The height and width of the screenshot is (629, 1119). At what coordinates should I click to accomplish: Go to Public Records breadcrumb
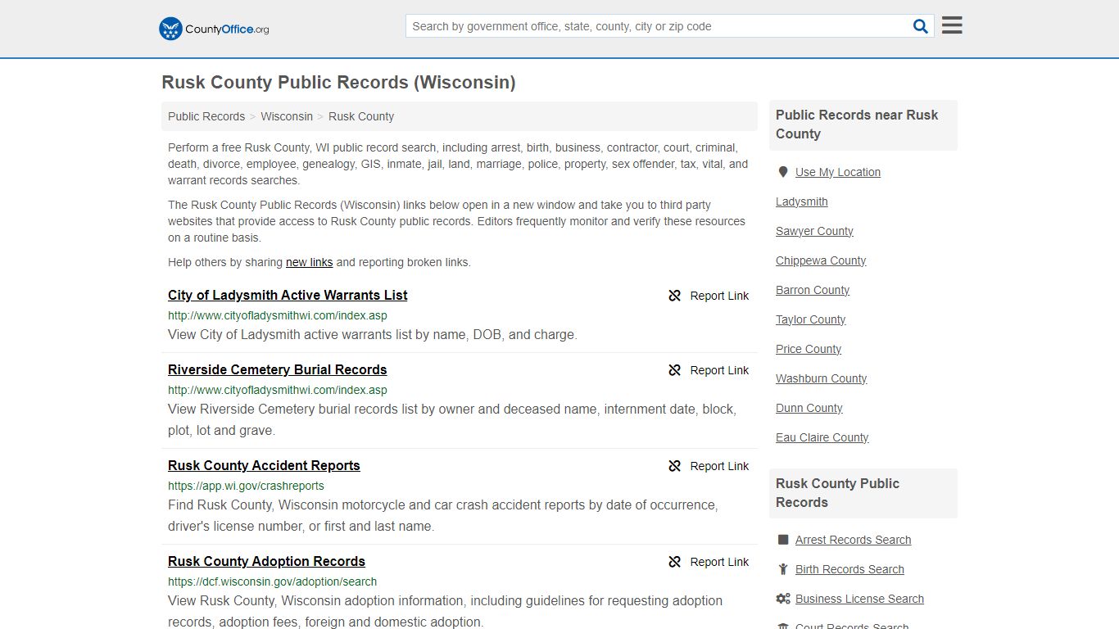click(x=206, y=116)
